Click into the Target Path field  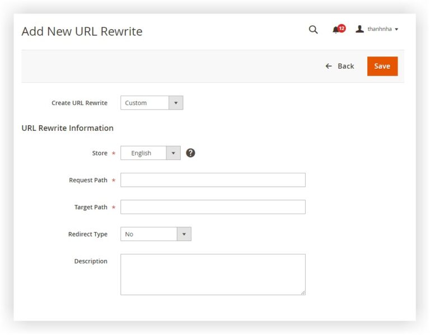(213, 207)
